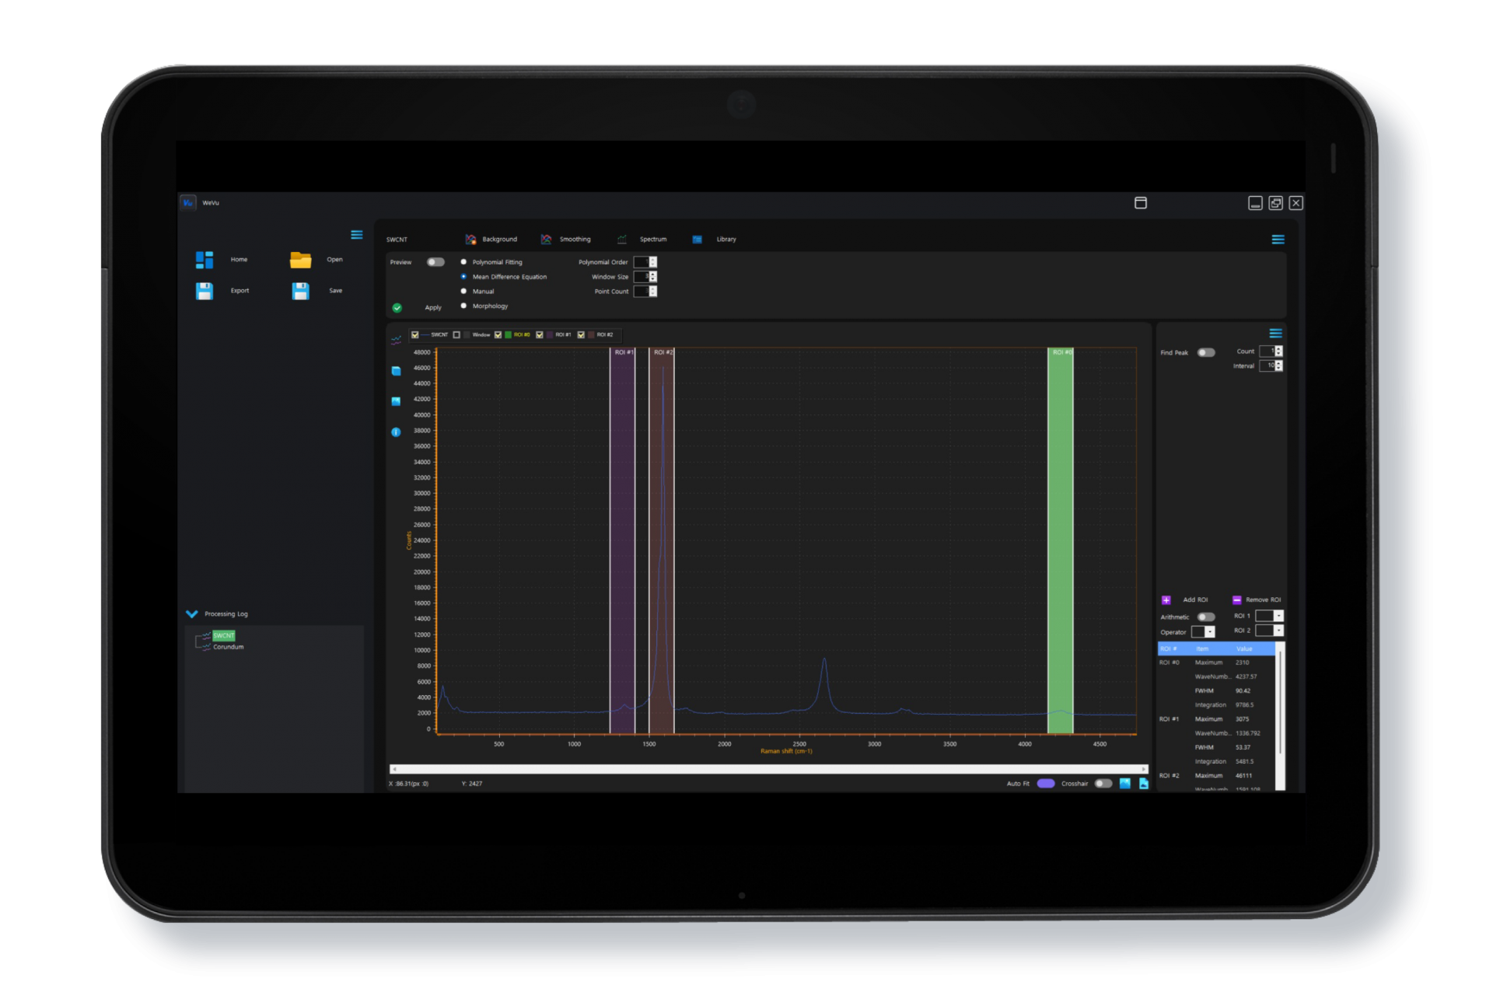The width and height of the screenshot is (1493, 1000).
Task: Click the purple Add ROI plus icon
Action: tap(1166, 600)
